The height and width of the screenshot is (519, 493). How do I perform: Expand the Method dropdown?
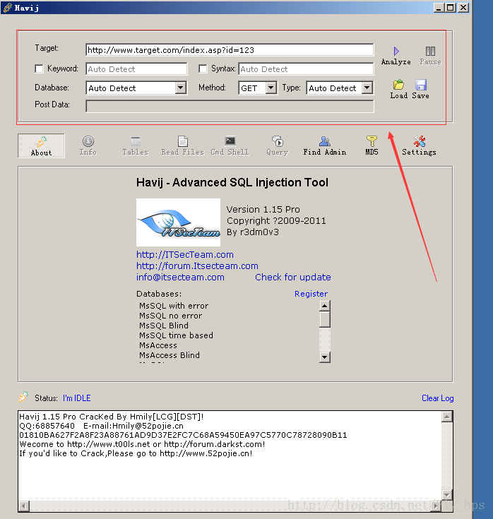[271, 88]
